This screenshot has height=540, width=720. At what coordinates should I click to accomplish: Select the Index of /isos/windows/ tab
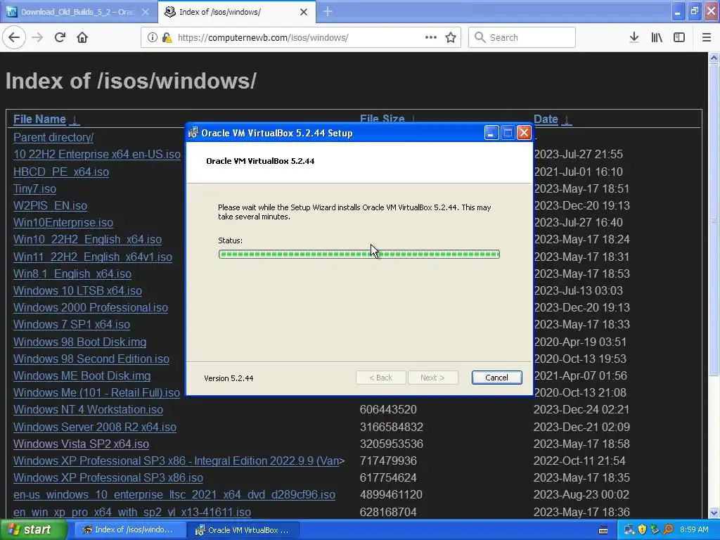click(236, 12)
